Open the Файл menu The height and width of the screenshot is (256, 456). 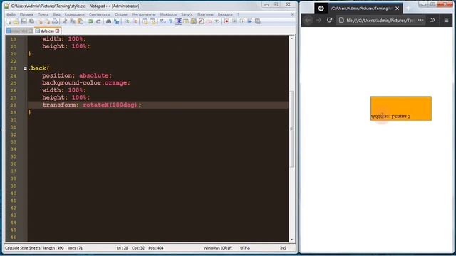coord(11,14)
